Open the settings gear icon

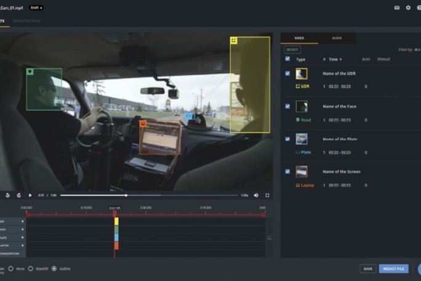coord(408,8)
